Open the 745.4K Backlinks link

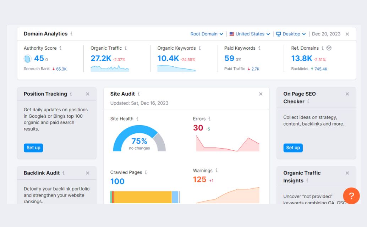tap(321, 69)
